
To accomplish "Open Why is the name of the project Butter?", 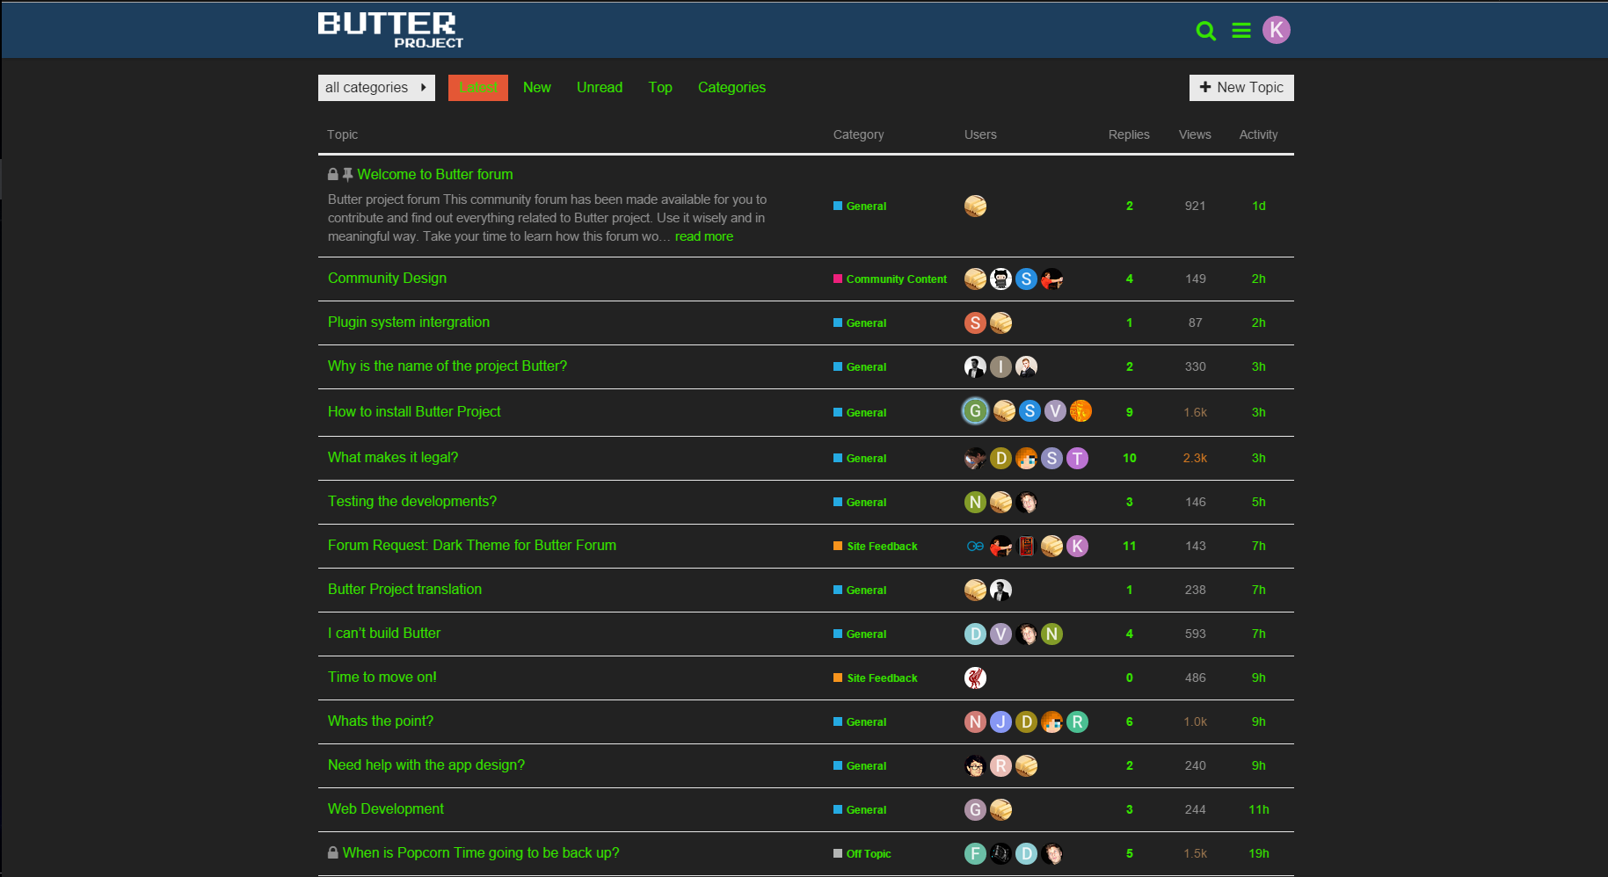I will (x=447, y=366).
